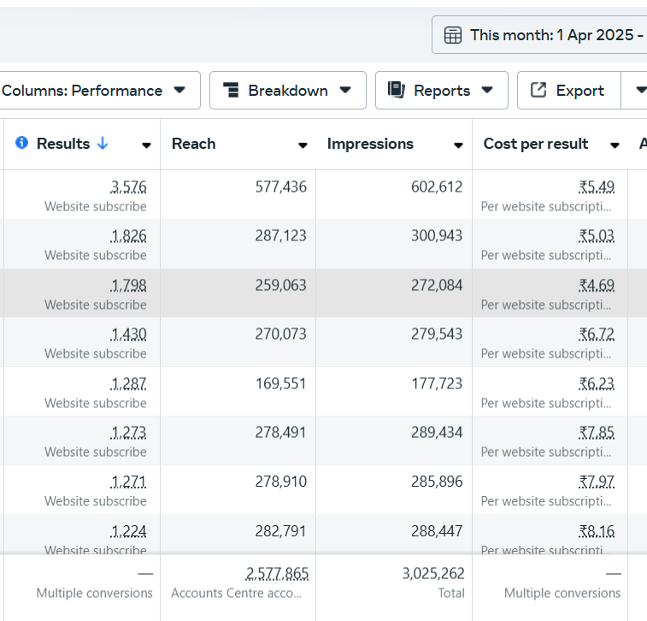Expand the arrow next to Export
Viewport: 647px width, 621px height.
tap(637, 90)
